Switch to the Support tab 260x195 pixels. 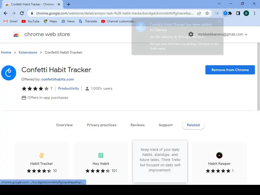(x=166, y=125)
